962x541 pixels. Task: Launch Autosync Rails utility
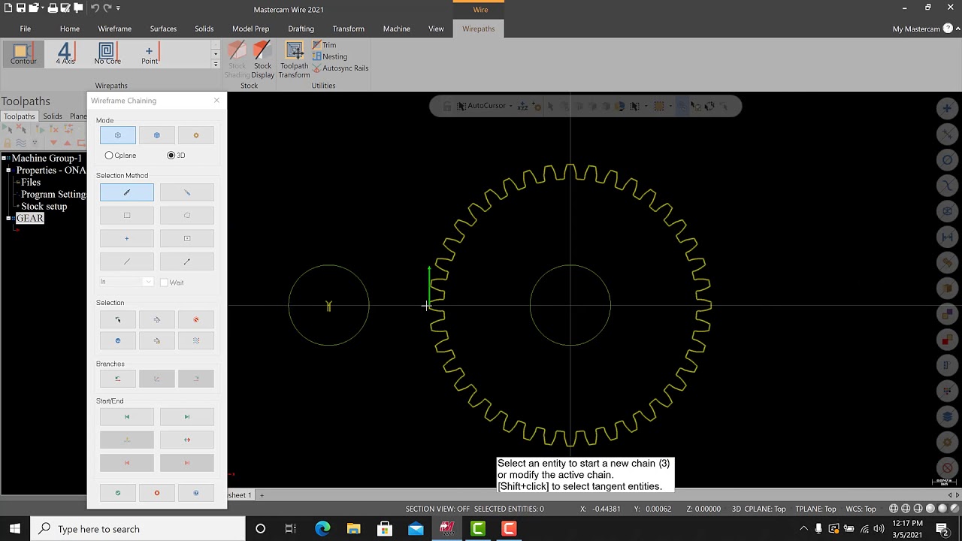tap(340, 68)
